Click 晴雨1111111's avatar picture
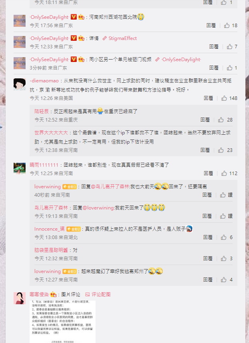The width and height of the screenshot is (249, 343). coord(20,169)
